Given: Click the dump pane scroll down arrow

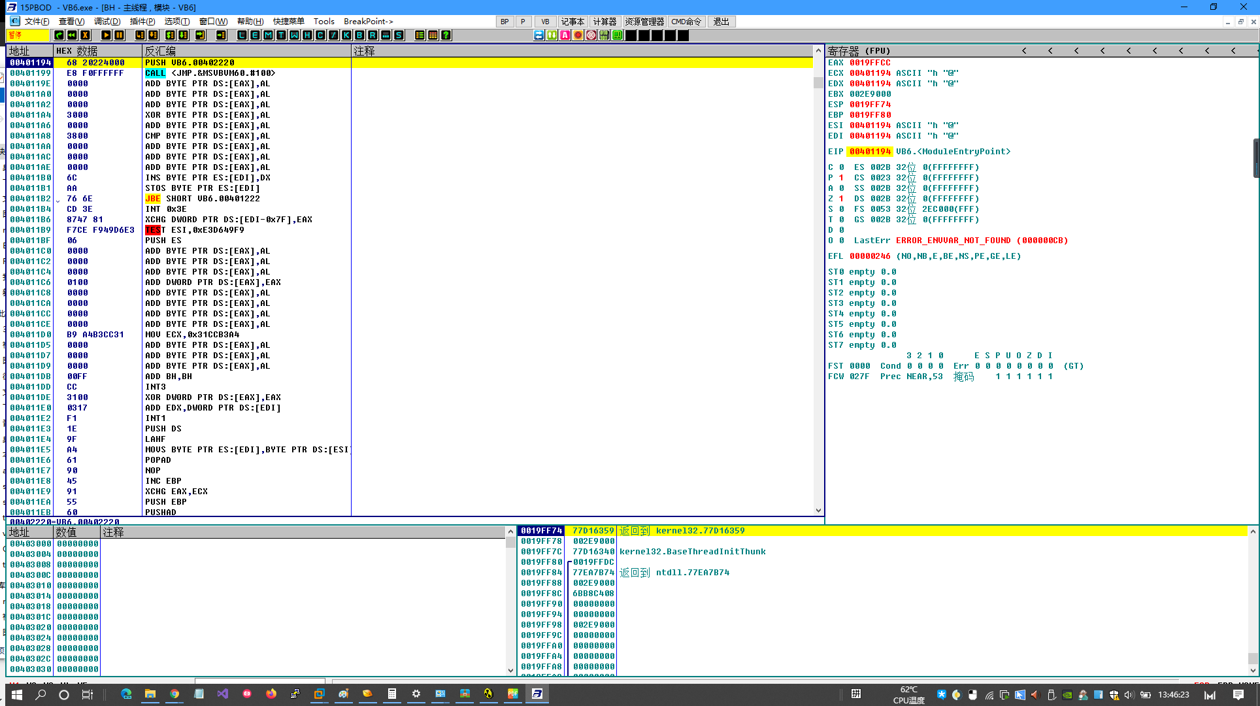Looking at the screenshot, I should pos(511,670).
